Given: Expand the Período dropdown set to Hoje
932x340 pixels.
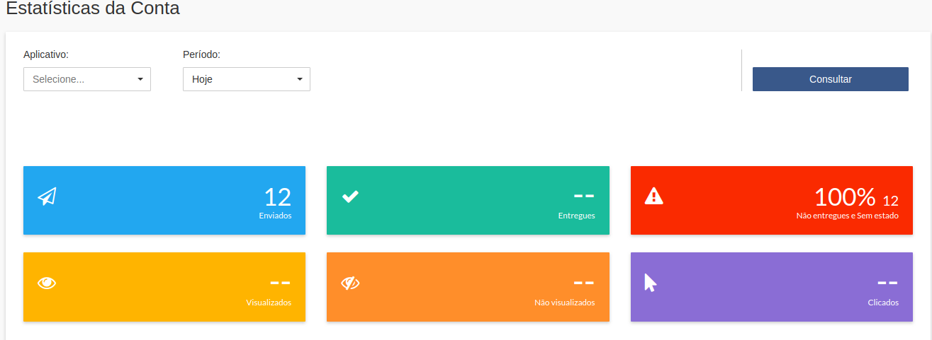Looking at the screenshot, I should [246, 79].
